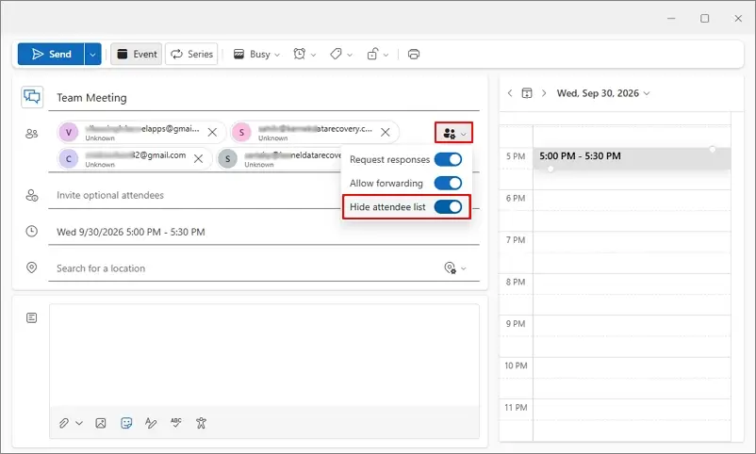Open the categorize tag dropdown
The height and width of the screenshot is (454, 756).
point(341,54)
